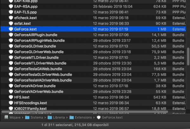This screenshot has width=190, height=129.
Task: Click the shield icon beside IO80211Family.kext
Action: pos(11,108)
